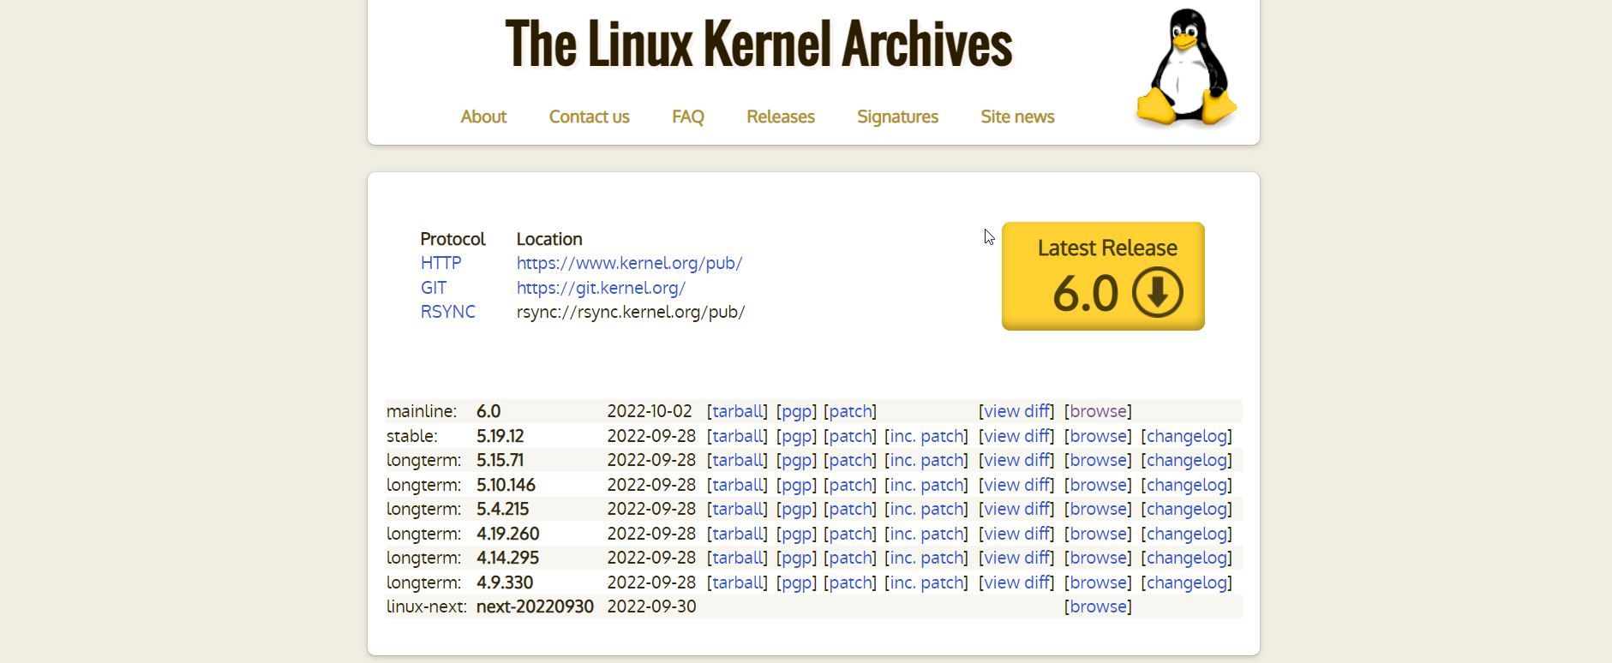Visit https://www.kernel.org/pub/ link
Viewport: 1612px width, 663px height.
point(629,263)
